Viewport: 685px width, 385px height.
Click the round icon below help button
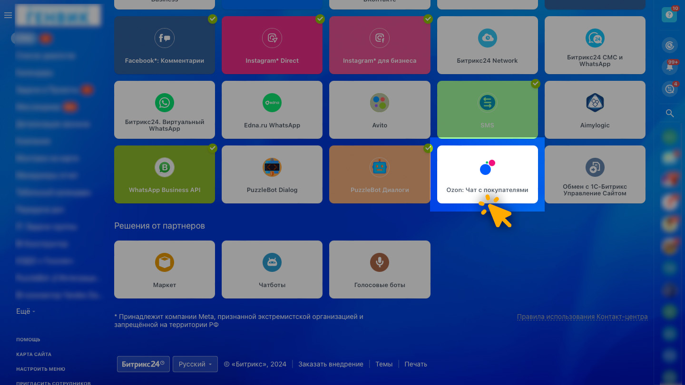(x=670, y=45)
